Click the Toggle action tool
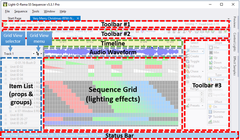The width and height of the screenshot is (240, 140). click(194, 61)
